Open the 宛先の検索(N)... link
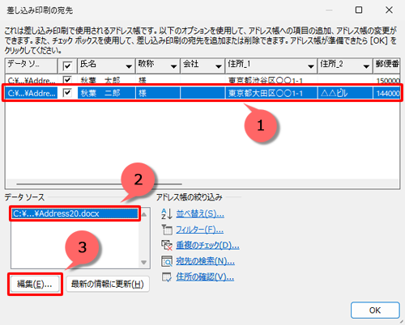This screenshot has height=325, width=405. [205, 261]
